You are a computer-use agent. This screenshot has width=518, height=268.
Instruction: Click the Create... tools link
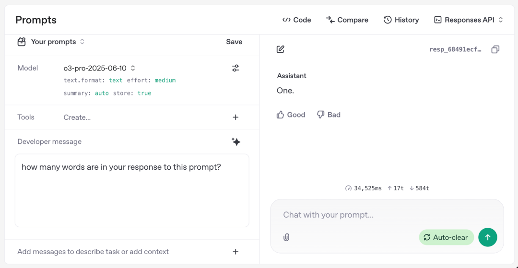pyautogui.click(x=77, y=117)
